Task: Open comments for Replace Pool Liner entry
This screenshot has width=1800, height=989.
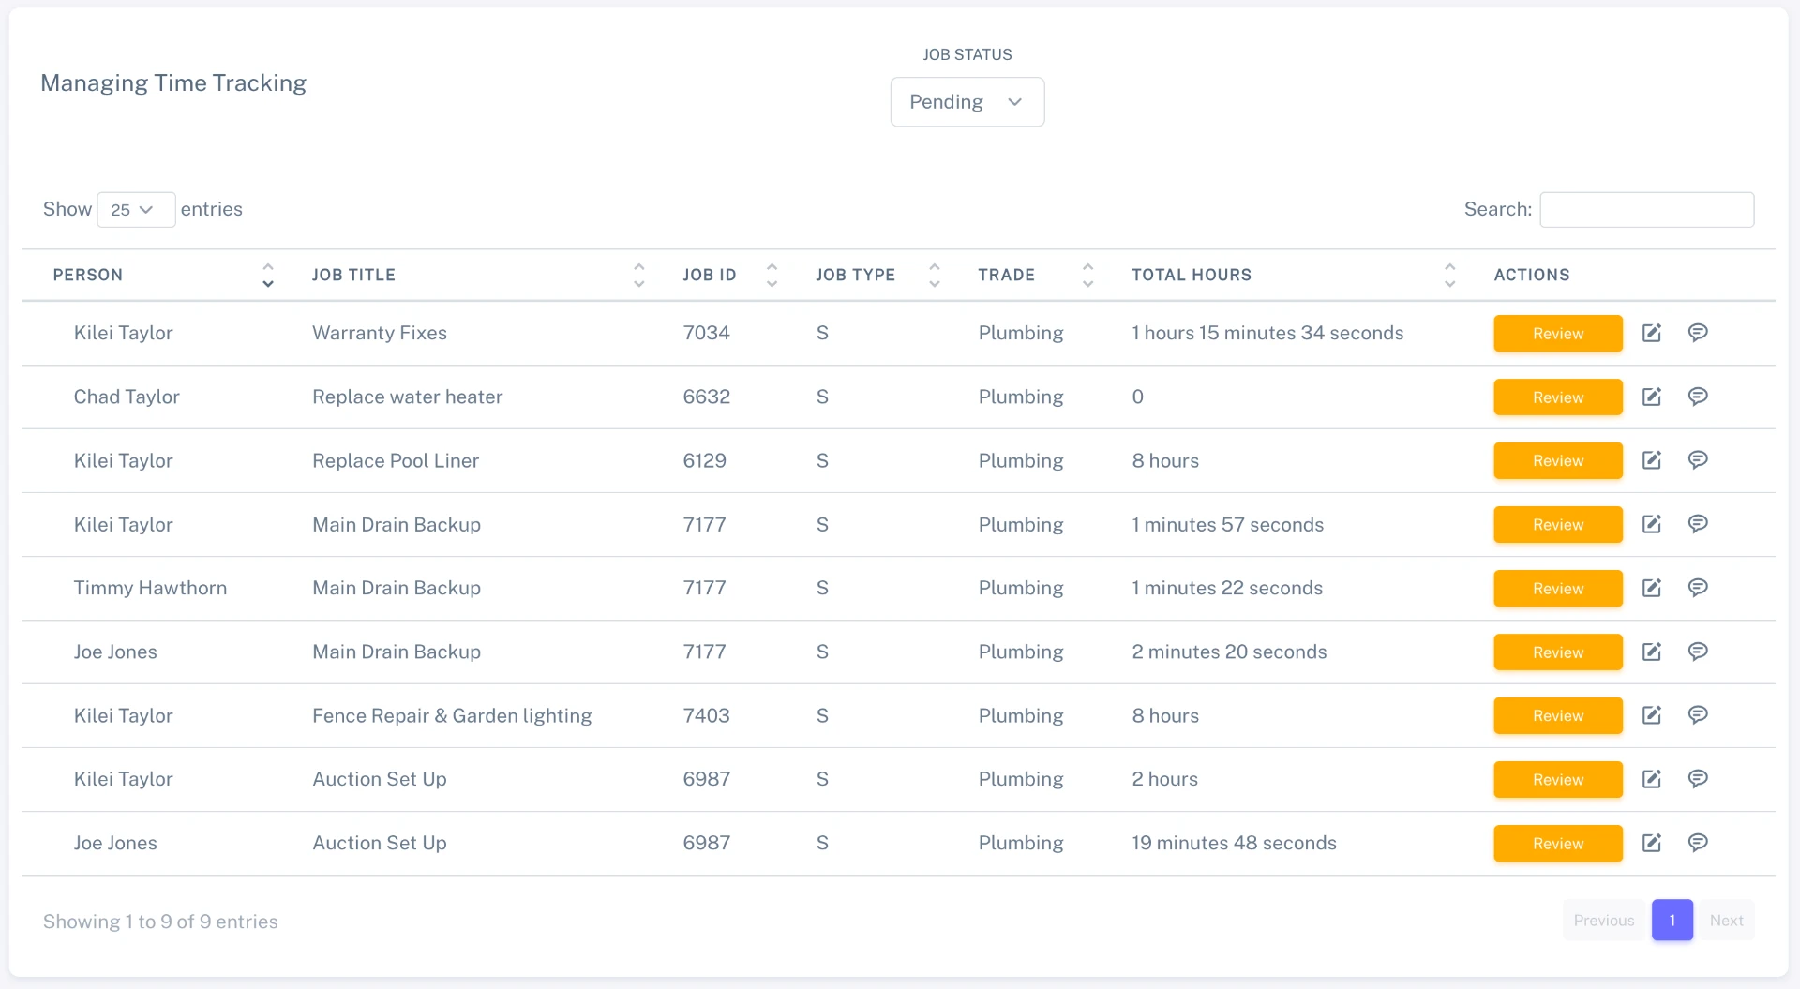Action: click(x=1698, y=460)
